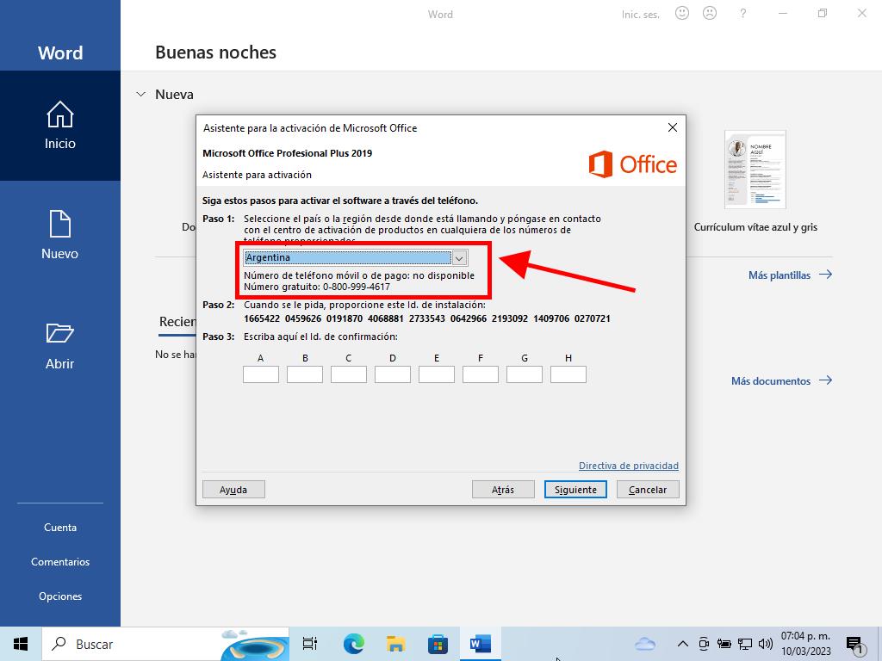The image size is (882, 661).
Task: Click the help question mark icon
Action: (742, 14)
